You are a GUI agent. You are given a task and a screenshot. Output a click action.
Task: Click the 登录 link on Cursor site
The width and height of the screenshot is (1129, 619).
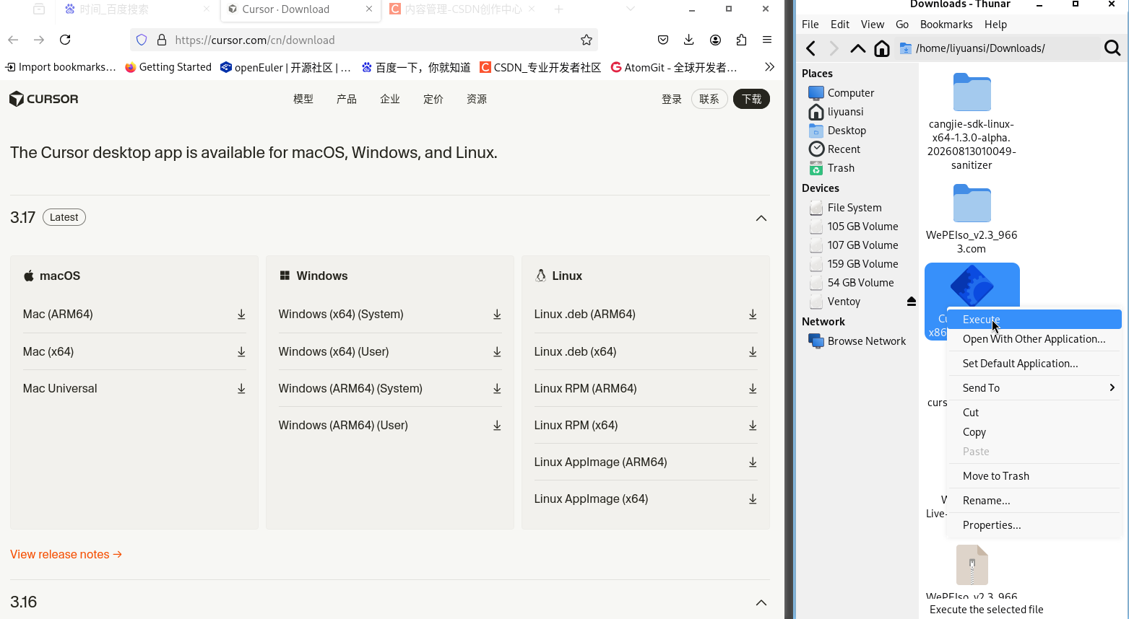pos(672,99)
